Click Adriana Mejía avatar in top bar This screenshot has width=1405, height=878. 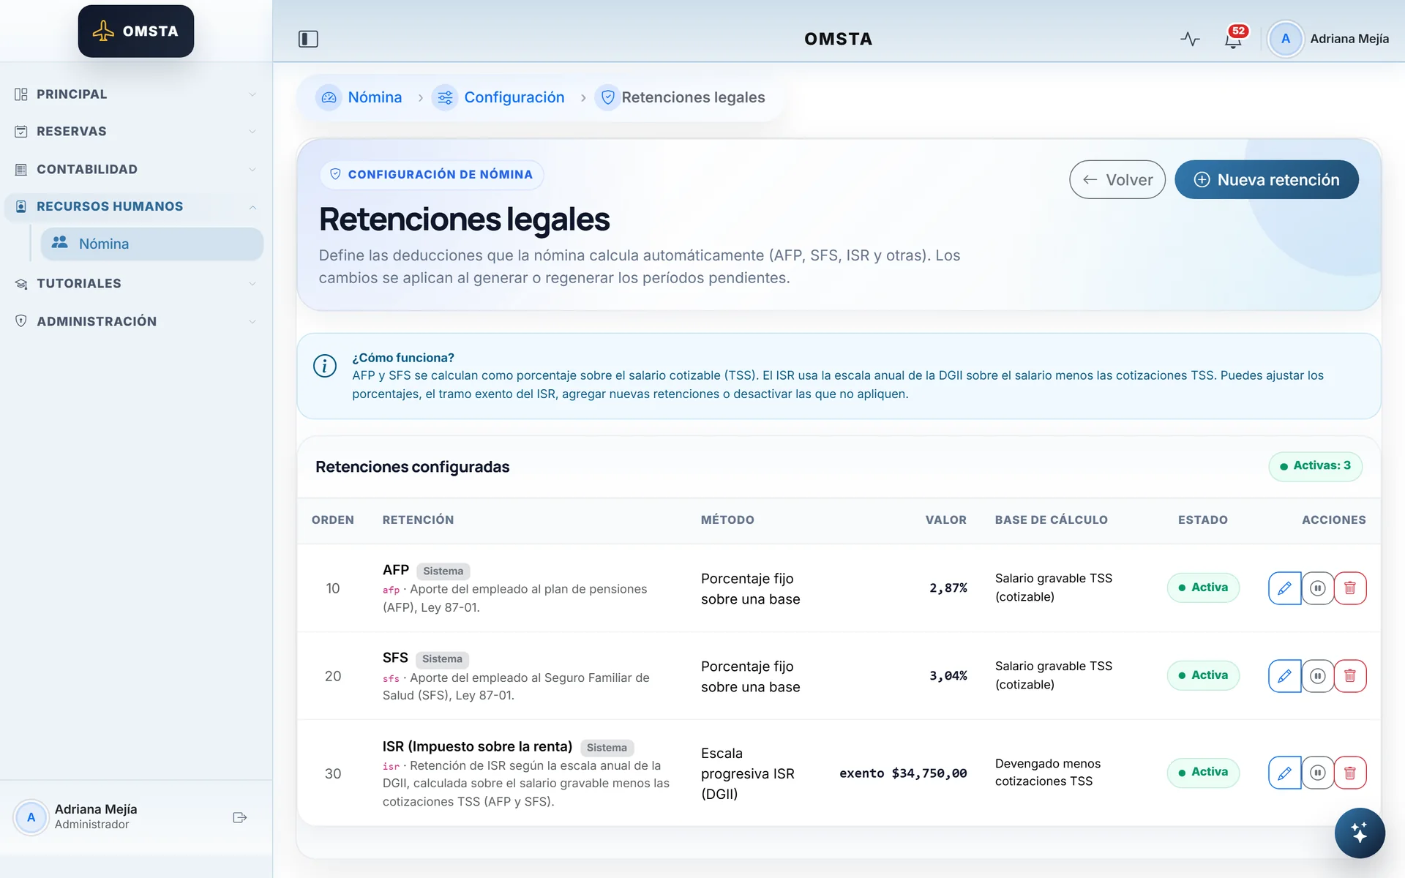pos(1285,39)
